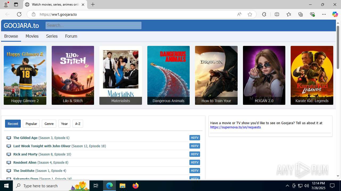Open the Year filter button

tap(64, 124)
